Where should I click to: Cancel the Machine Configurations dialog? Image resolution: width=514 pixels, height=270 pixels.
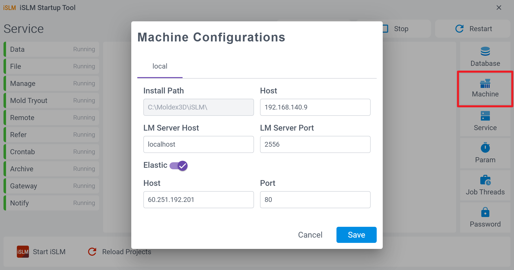310,235
